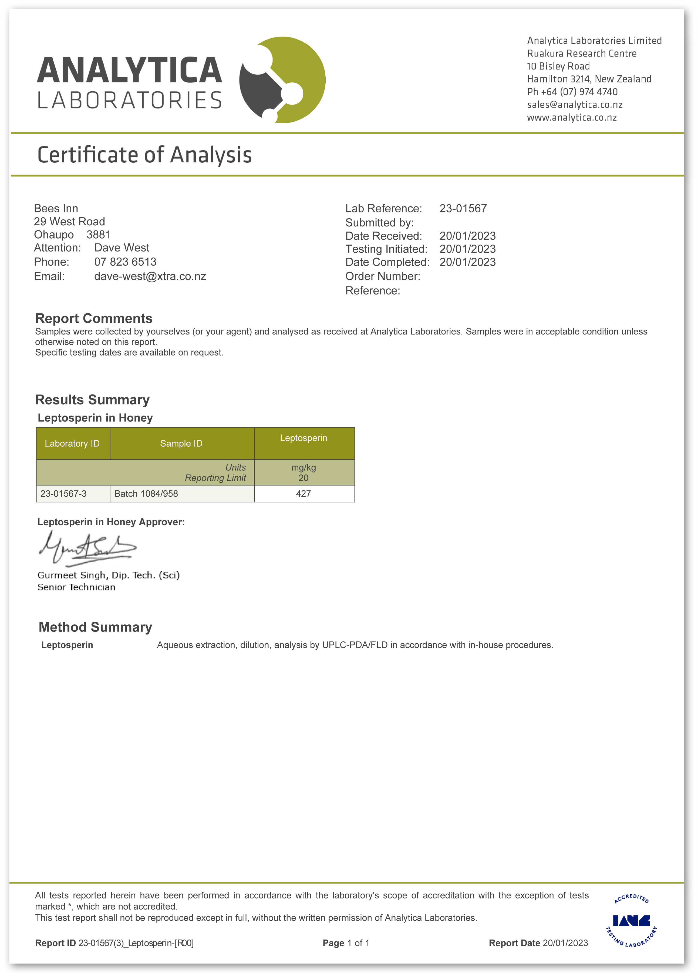Click the UPLC-PDA/FLD method description text

coord(355,645)
